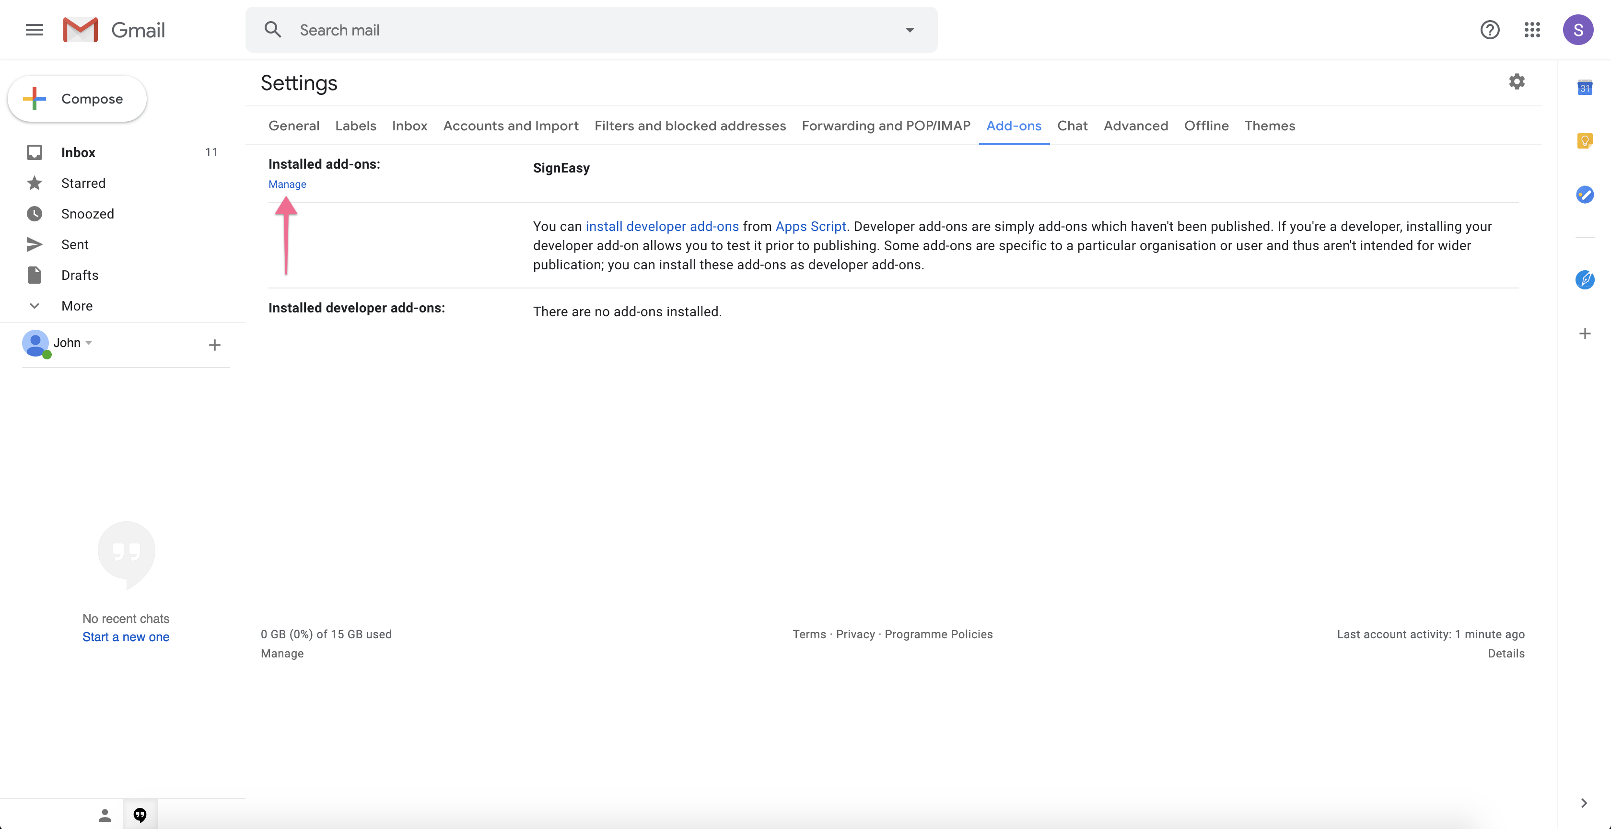1611x829 pixels.
Task: Open the Google Keep side panel icon
Action: click(x=1584, y=141)
